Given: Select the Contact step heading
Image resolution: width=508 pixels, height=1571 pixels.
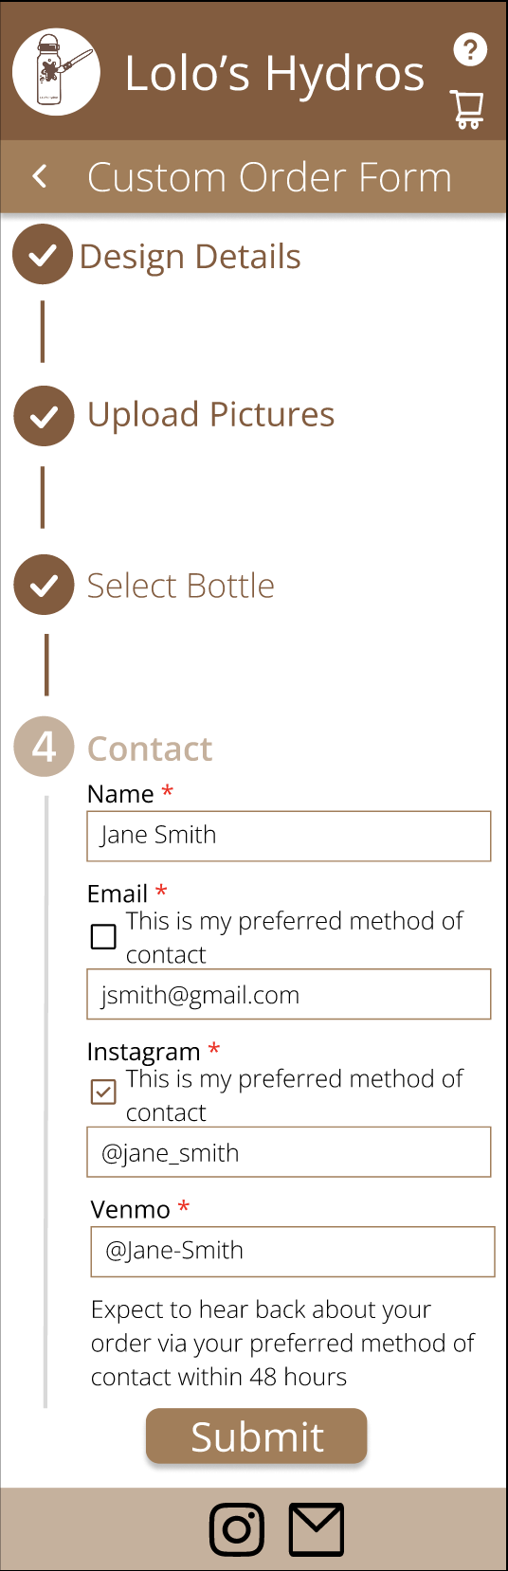Looking at the screenshot, I should coord(150,749).
